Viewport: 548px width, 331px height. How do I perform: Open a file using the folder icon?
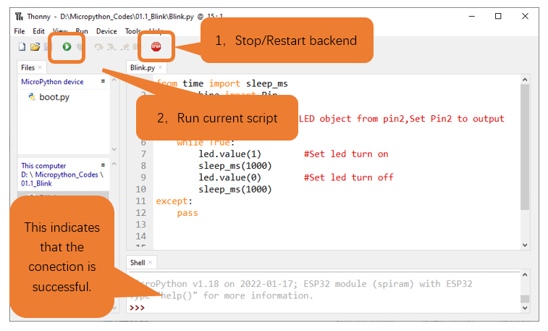tap(35, 47)
